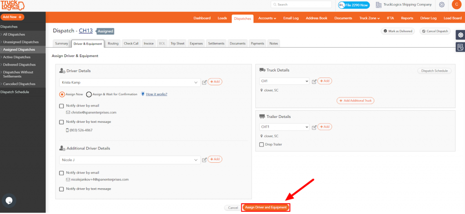Expand the Accounts menu
The height and width of the screenshot is (214, 465).
267,18
